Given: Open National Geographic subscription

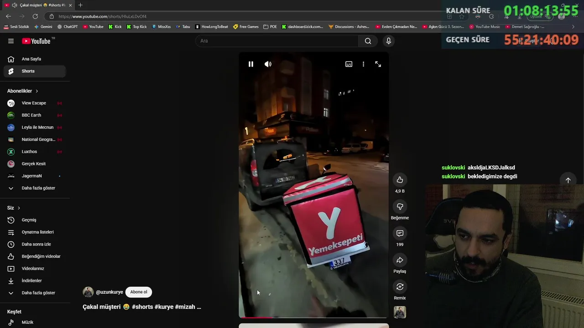Looking at the screenshot, I should [x=35, y=139].
